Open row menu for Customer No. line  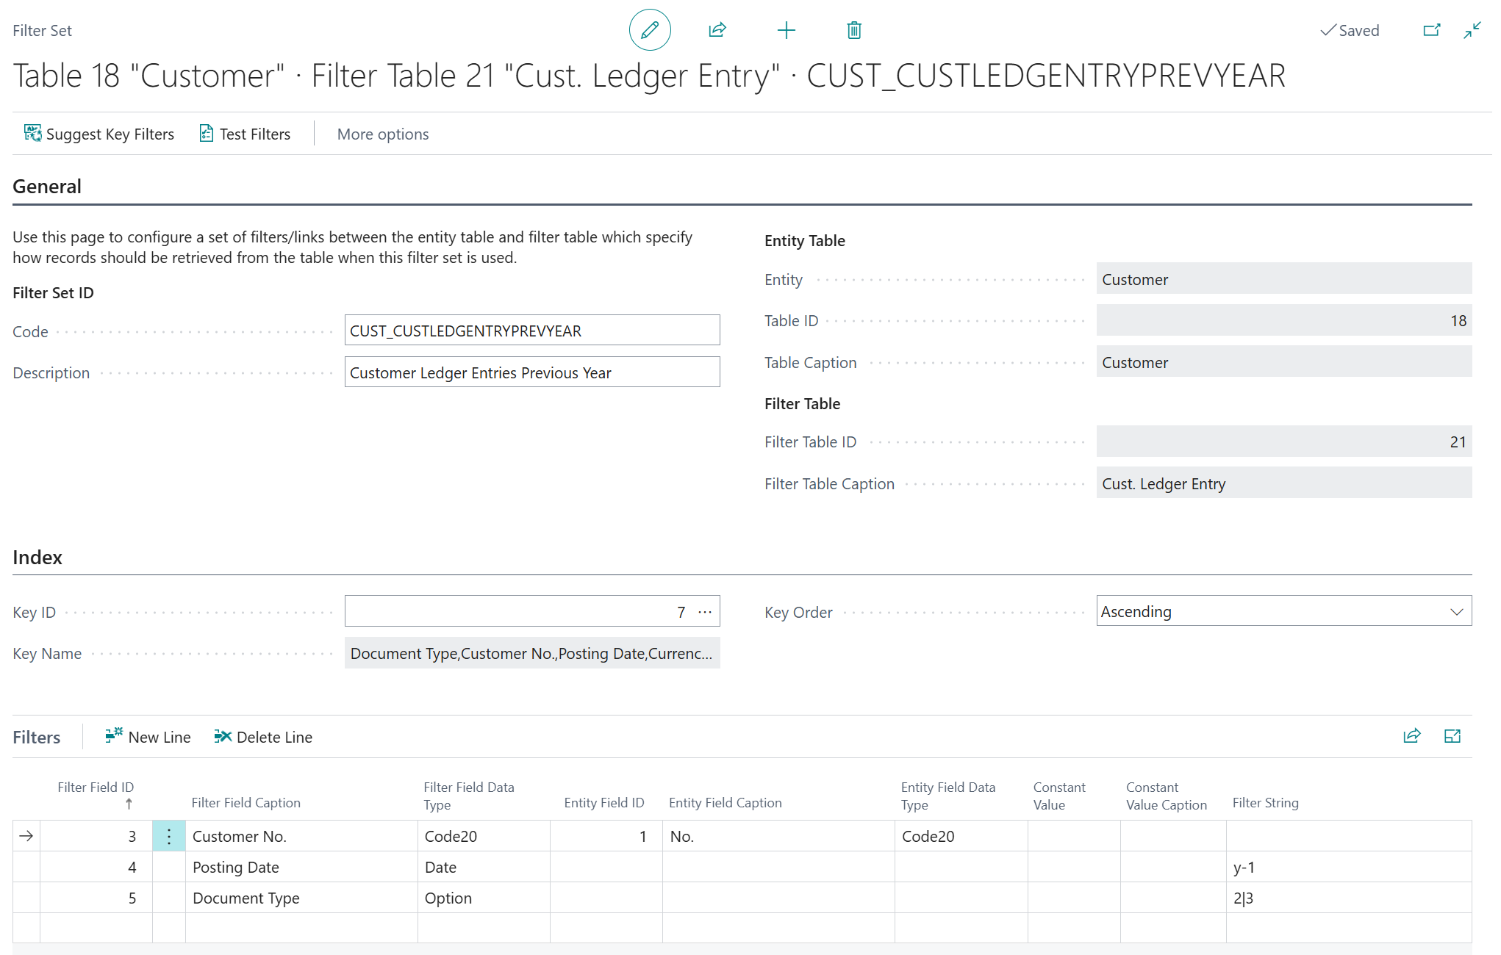tap(168, 836)
